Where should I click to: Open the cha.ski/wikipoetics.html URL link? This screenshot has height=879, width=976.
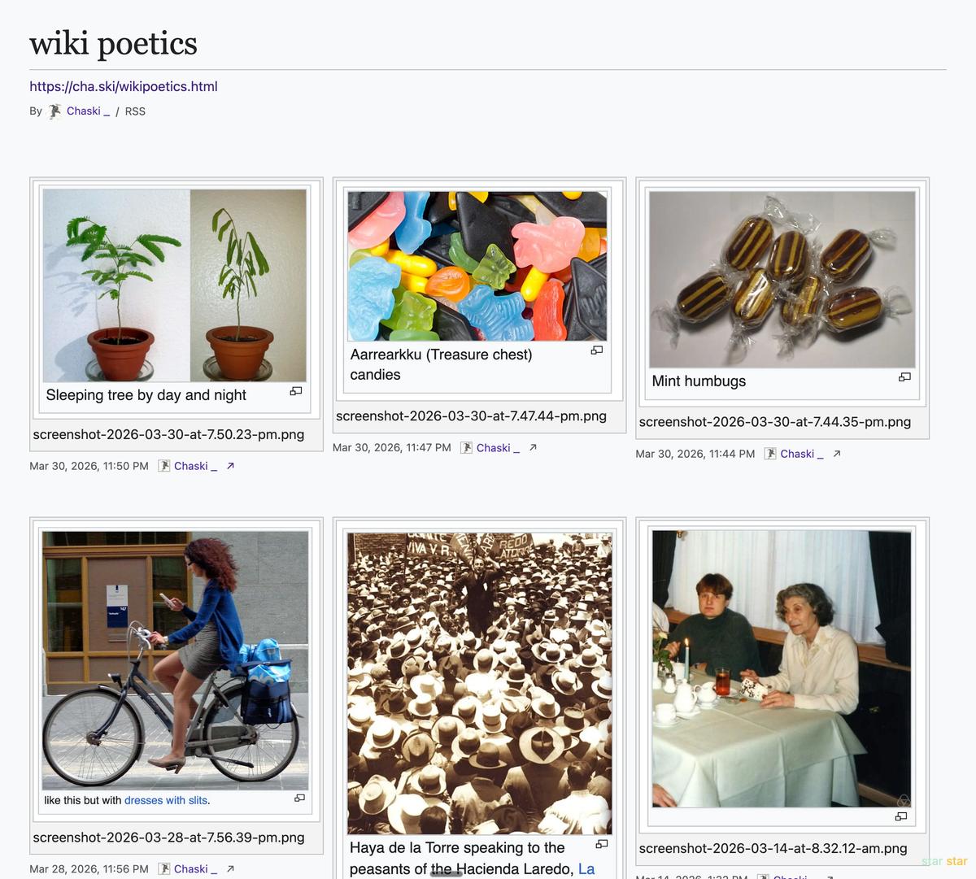click(x=124, y=86)
